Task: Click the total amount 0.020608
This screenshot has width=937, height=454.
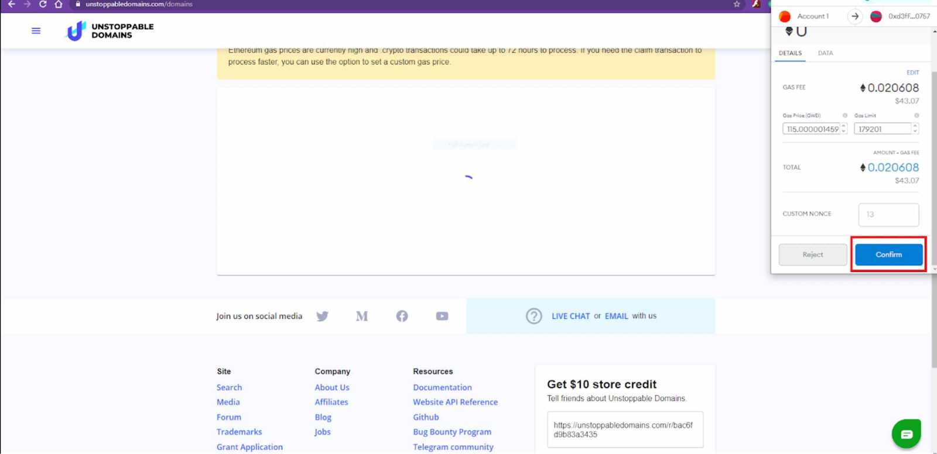Action: tap(892, 167)
